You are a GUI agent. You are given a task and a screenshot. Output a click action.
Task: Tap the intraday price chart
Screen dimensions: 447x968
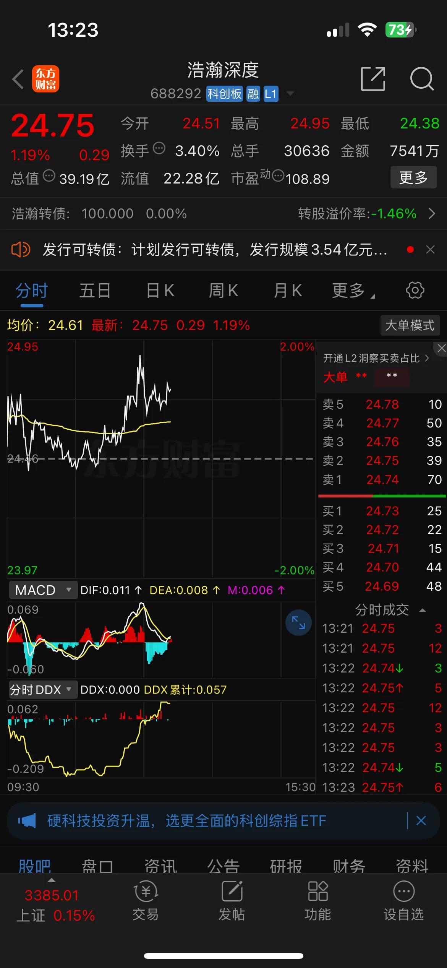tap(160, 459)
